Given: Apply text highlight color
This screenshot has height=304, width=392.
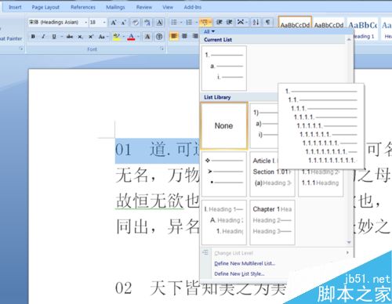Looking at the screenshot, I should coord(117,37).
